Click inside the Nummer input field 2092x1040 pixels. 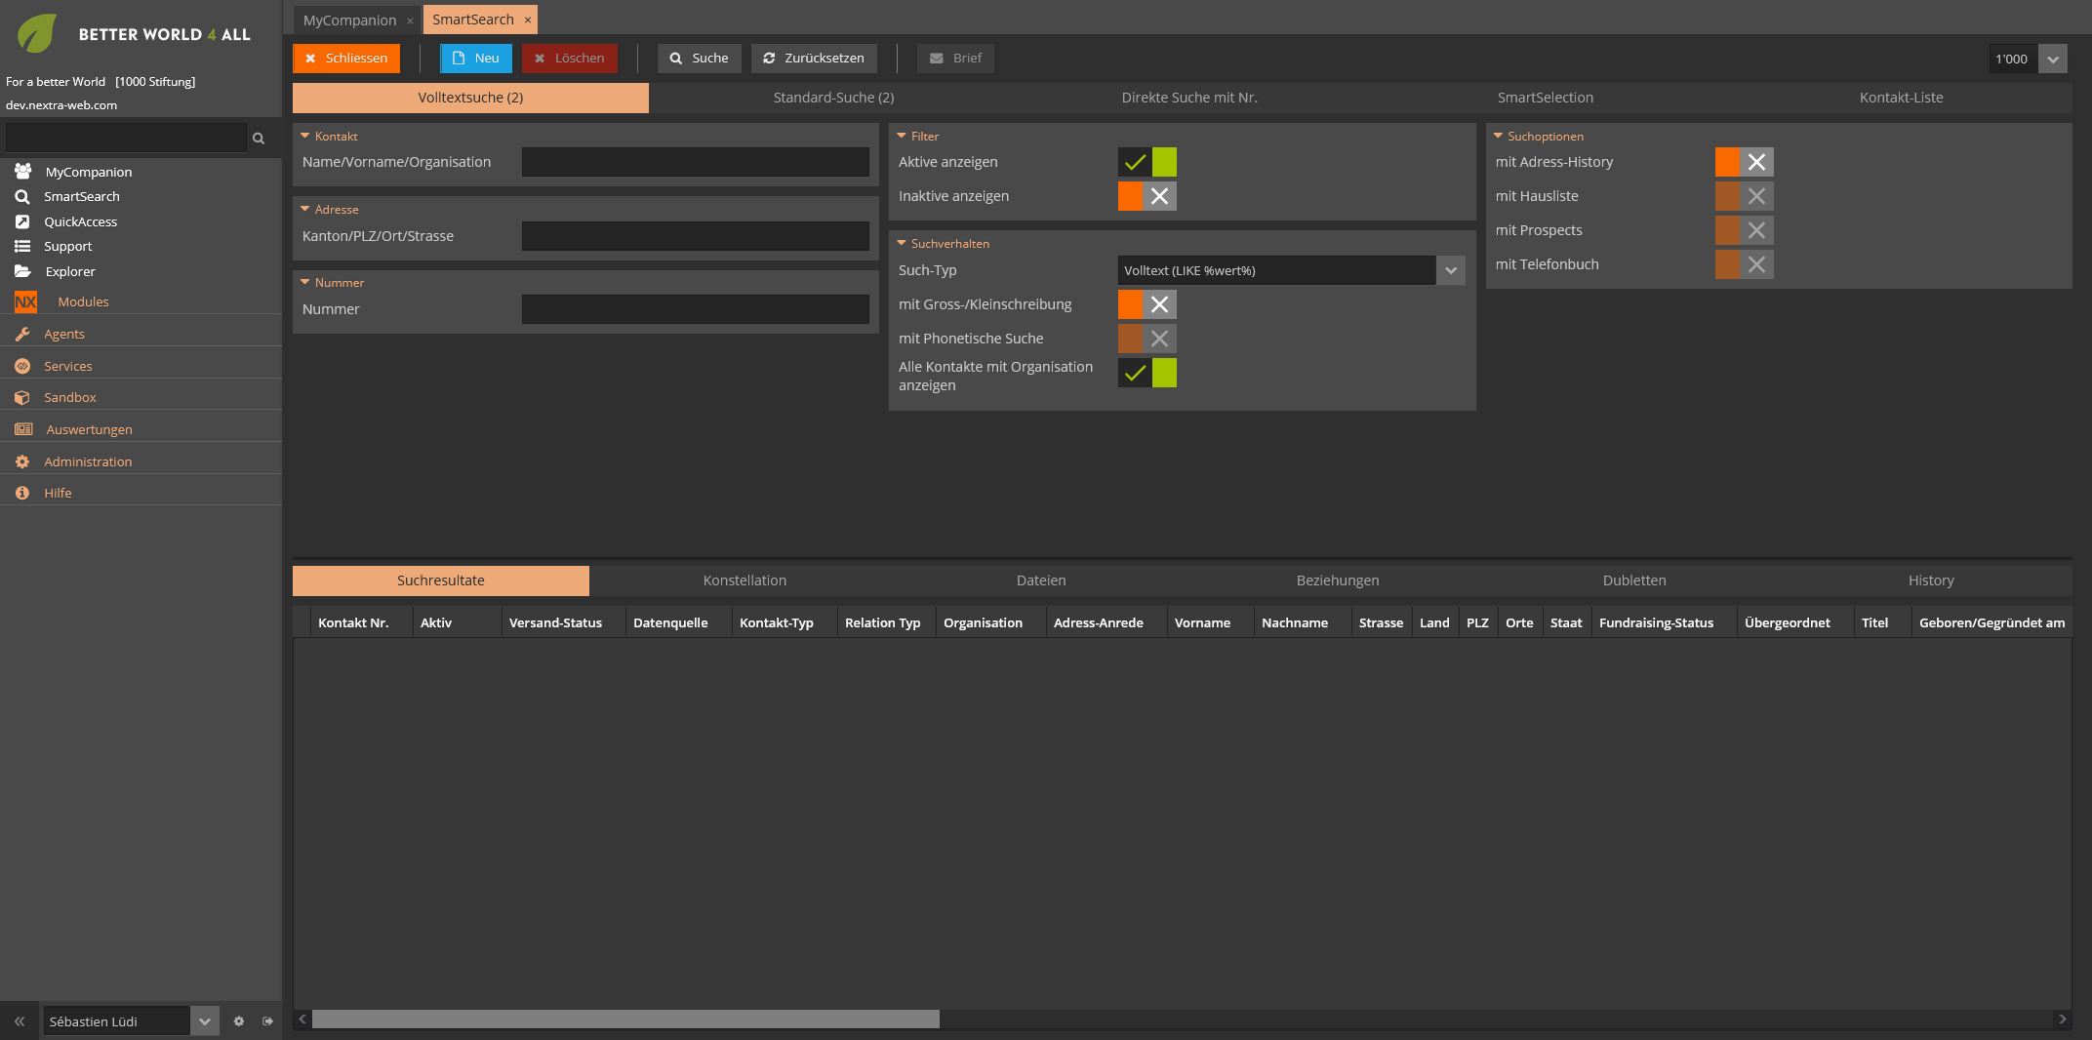(695, 308)
